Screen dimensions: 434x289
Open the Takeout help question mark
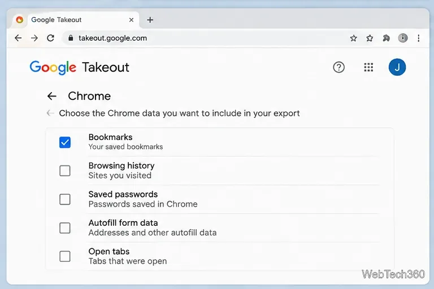click(x=339, y=67)
